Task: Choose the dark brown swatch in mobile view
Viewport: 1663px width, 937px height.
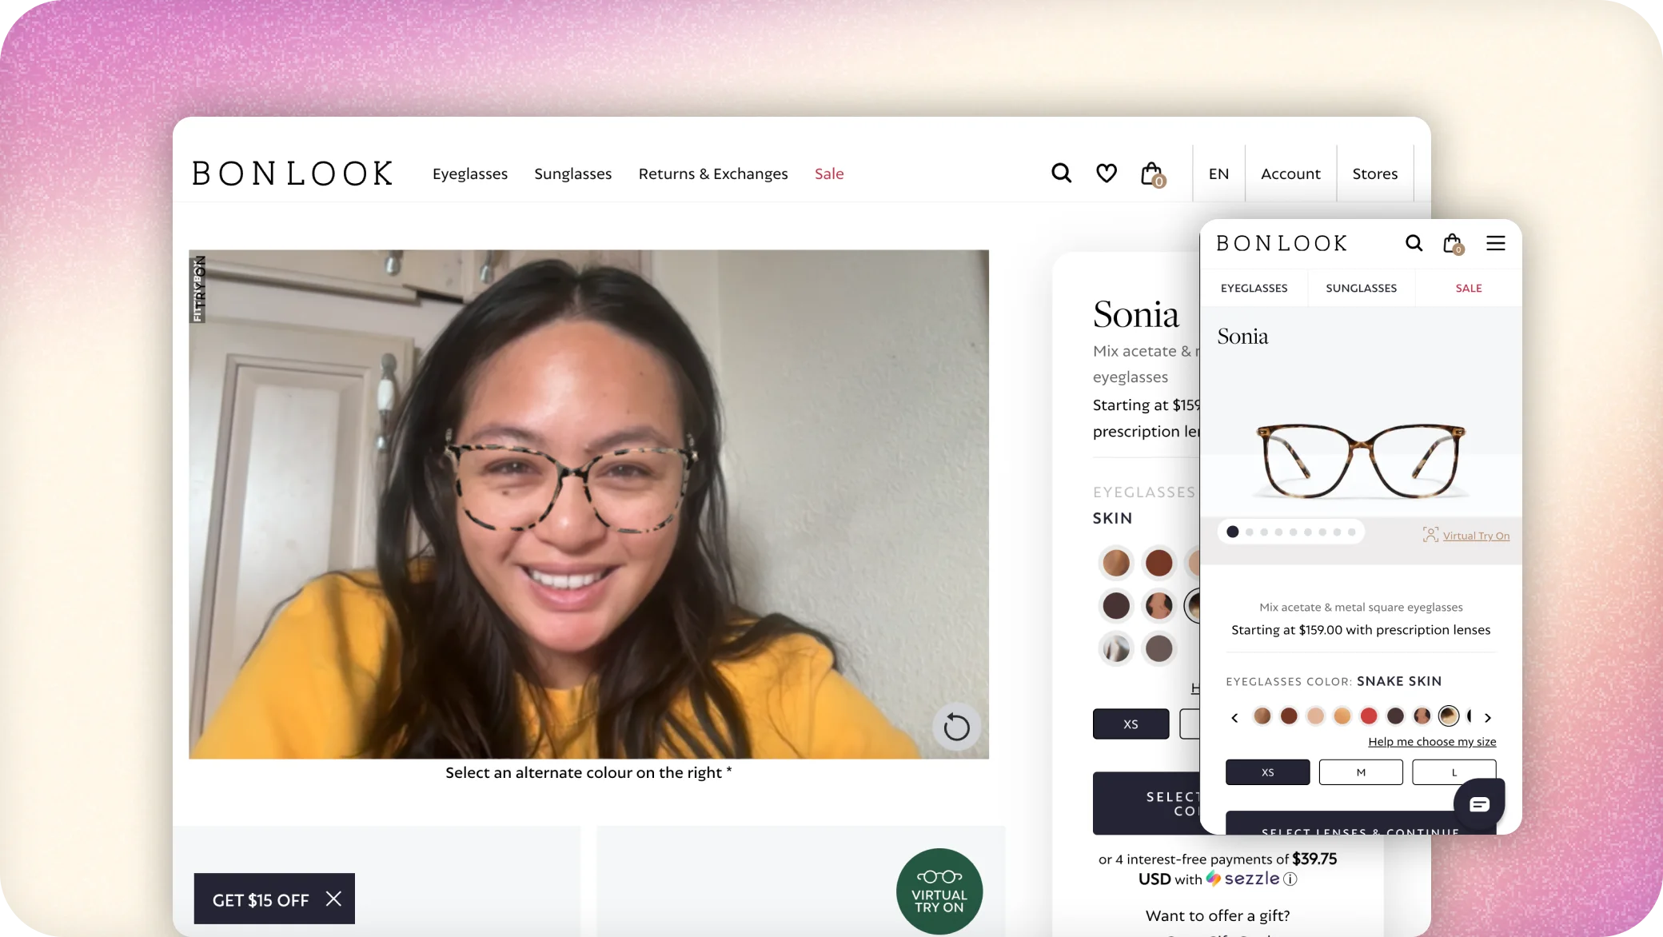Action: [x=1395, y=716]
